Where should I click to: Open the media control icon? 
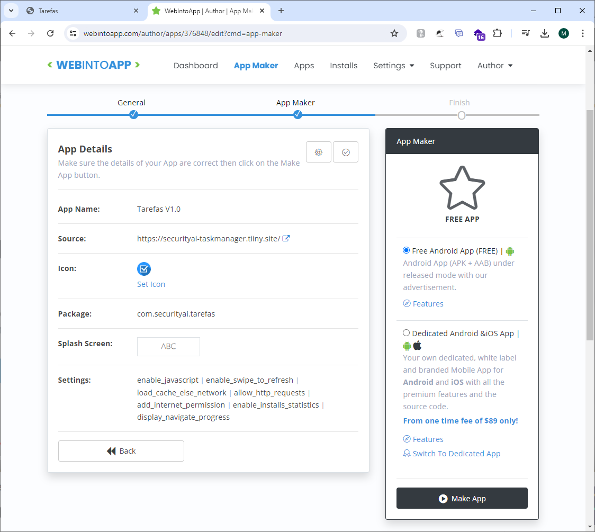(526, 33)
